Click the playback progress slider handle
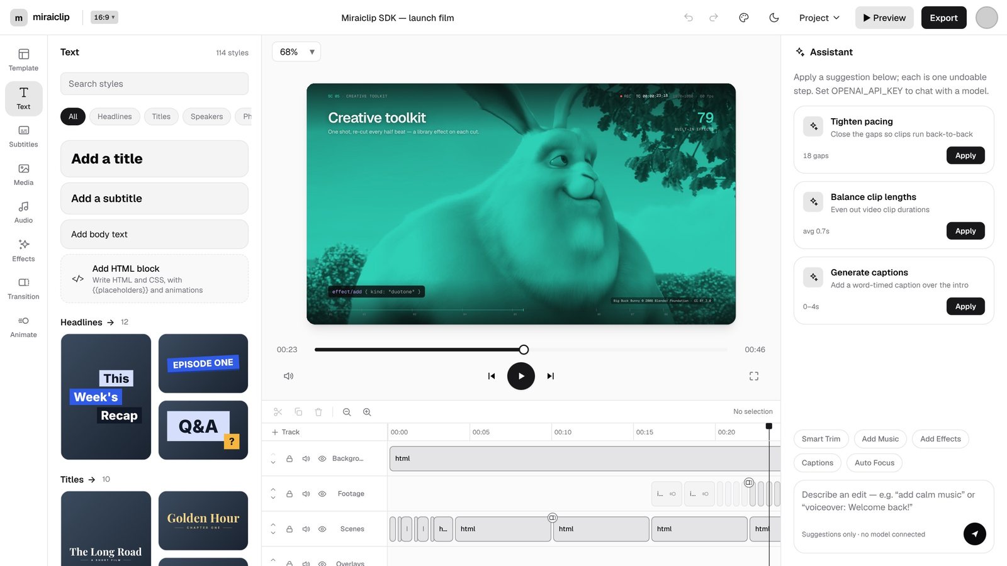The width and height of the screenshot is (1007, 566). 524,350
